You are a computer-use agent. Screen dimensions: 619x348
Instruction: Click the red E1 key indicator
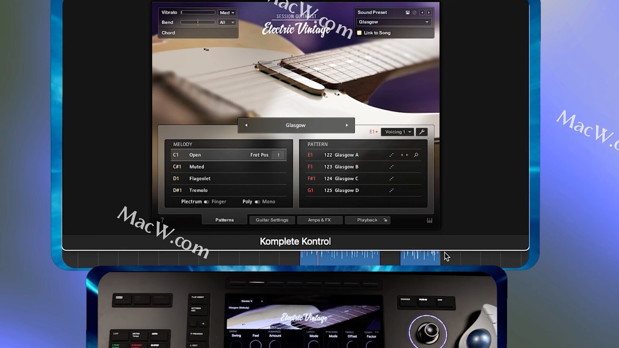click(373, 132)
